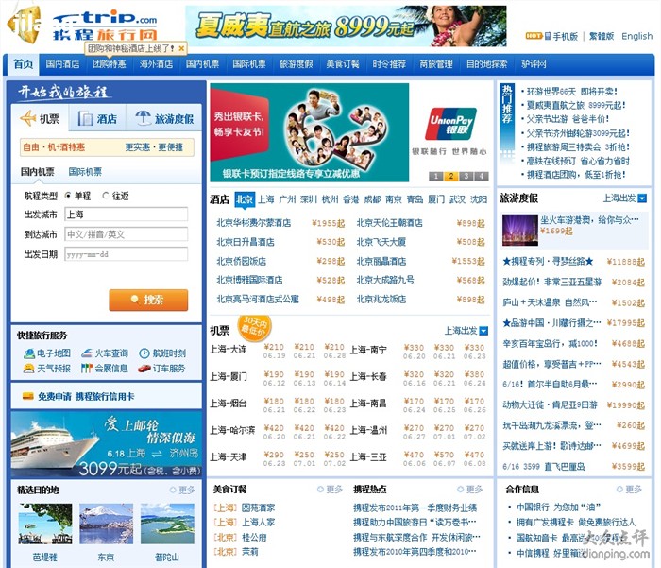Open the 上海-大连 flight route
This screenshot has width=661, height=568.
[229, 350]
